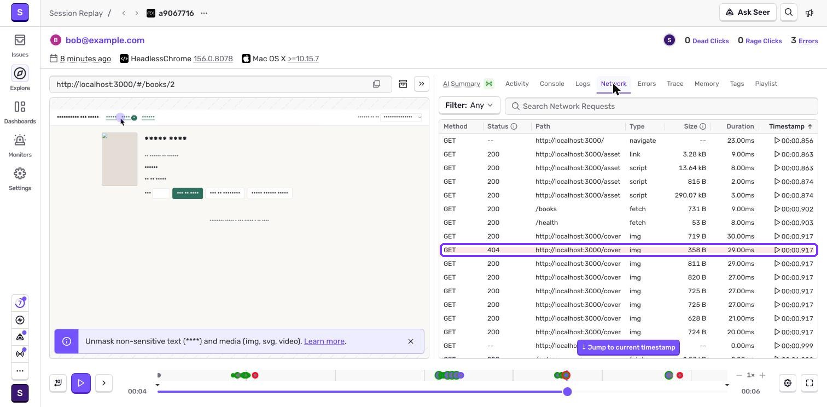Open the sidebar more options ellipsis
The image size is (827, 407).
point(20,370)
